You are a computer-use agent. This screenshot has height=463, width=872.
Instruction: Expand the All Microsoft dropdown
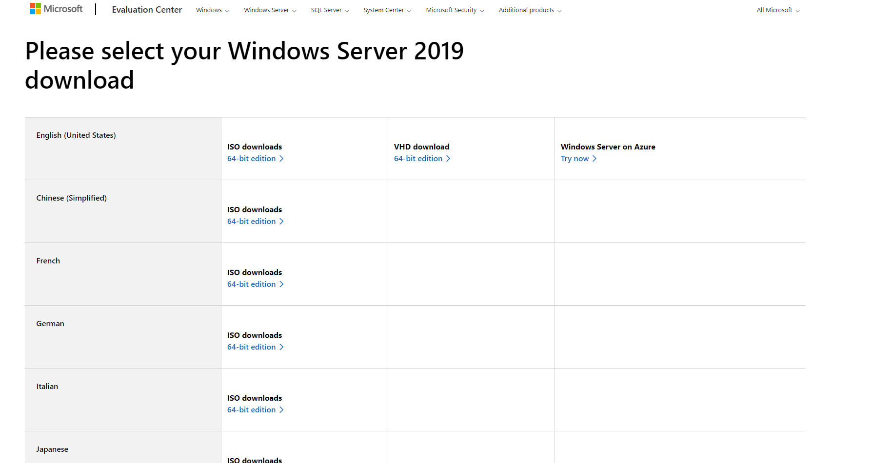pyautogui.click(x=777, y=10)
